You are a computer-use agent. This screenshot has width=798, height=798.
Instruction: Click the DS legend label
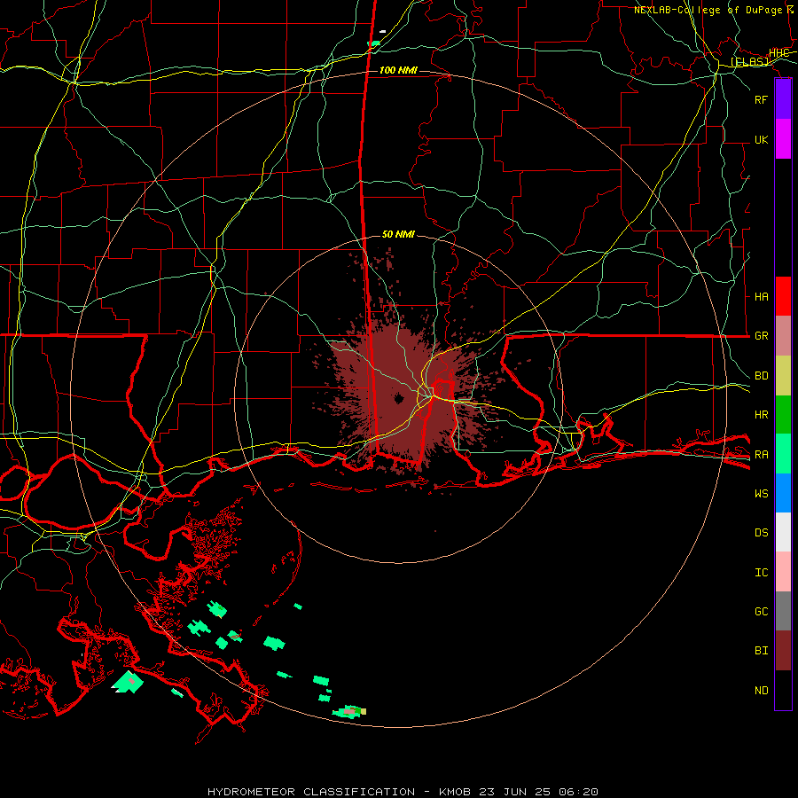click(x=761, y=533)
